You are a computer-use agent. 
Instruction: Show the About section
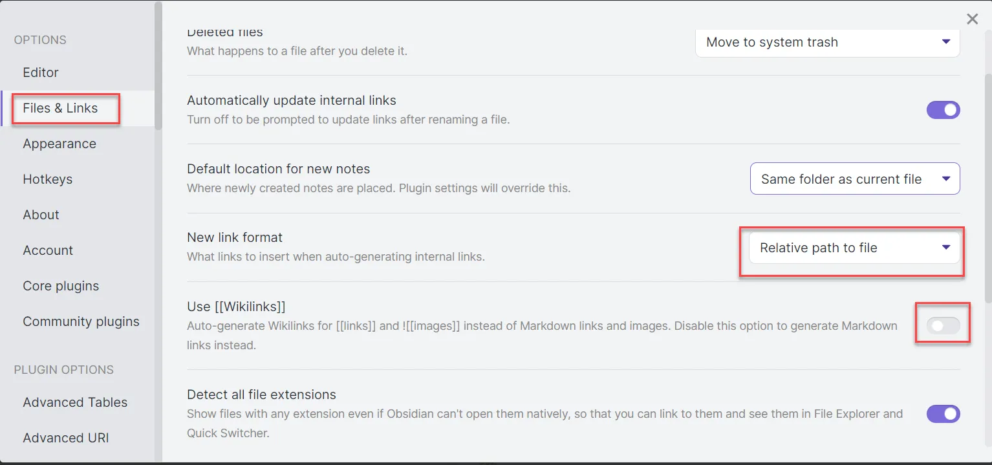[x=41, y=215]
